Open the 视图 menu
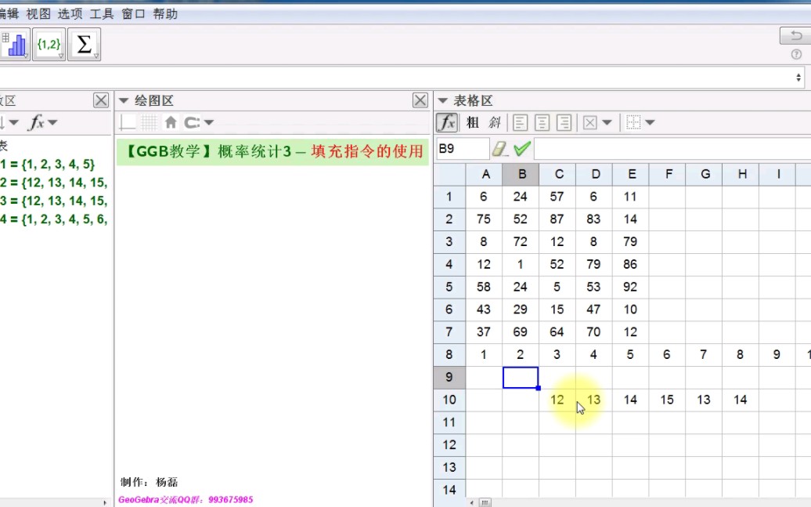This screenshot has height=507, width=811. [37, 13]
